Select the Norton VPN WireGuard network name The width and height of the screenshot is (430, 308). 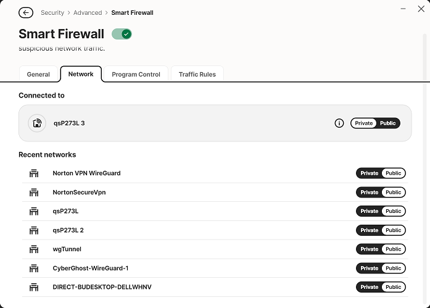pos(86,173)
